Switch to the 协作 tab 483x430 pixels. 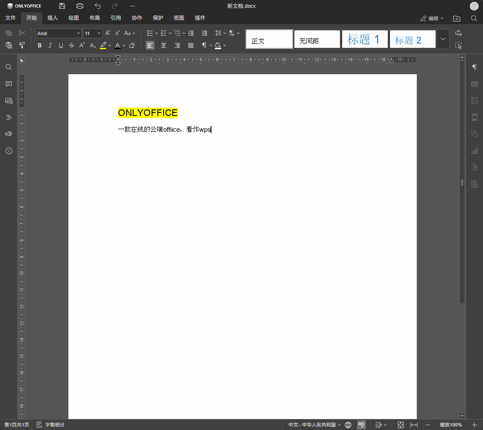137,18
